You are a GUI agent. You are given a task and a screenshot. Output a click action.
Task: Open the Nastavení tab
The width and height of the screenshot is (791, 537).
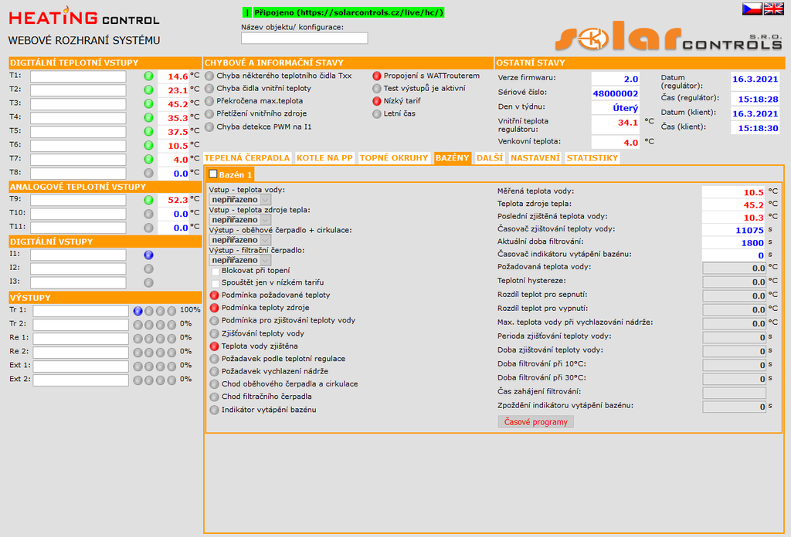[535, 158]
